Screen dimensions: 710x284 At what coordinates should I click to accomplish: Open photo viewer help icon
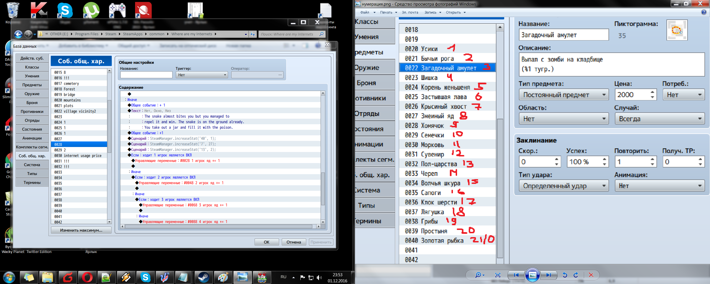[704, 12]
